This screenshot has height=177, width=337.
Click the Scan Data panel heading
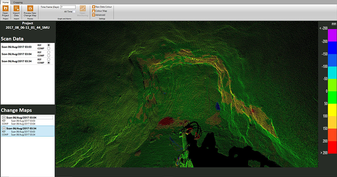coord(12,39)
